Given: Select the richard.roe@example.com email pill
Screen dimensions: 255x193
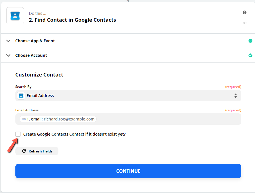Looking at the screenshot, I should coord(58,119).
